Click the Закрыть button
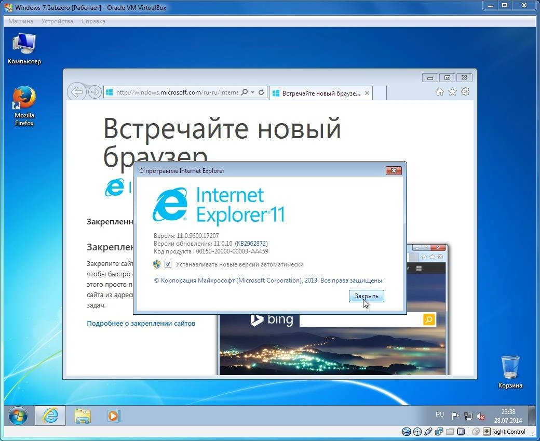This screenshot has height=441, width=540. pos(367,296)
